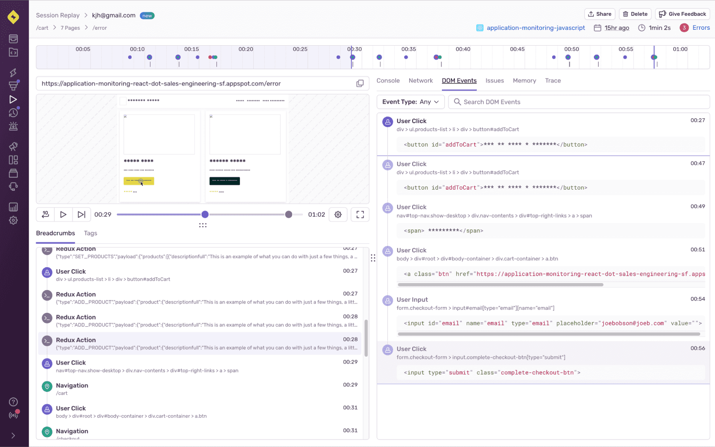Open the Performance lightning icon in sidebar
Viewport: 715px width, 447px height.
pos(13,73)
